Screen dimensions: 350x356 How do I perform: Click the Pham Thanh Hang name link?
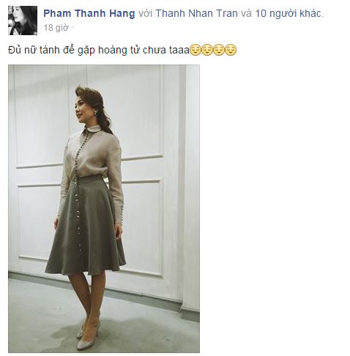click(x=89, y=13)
